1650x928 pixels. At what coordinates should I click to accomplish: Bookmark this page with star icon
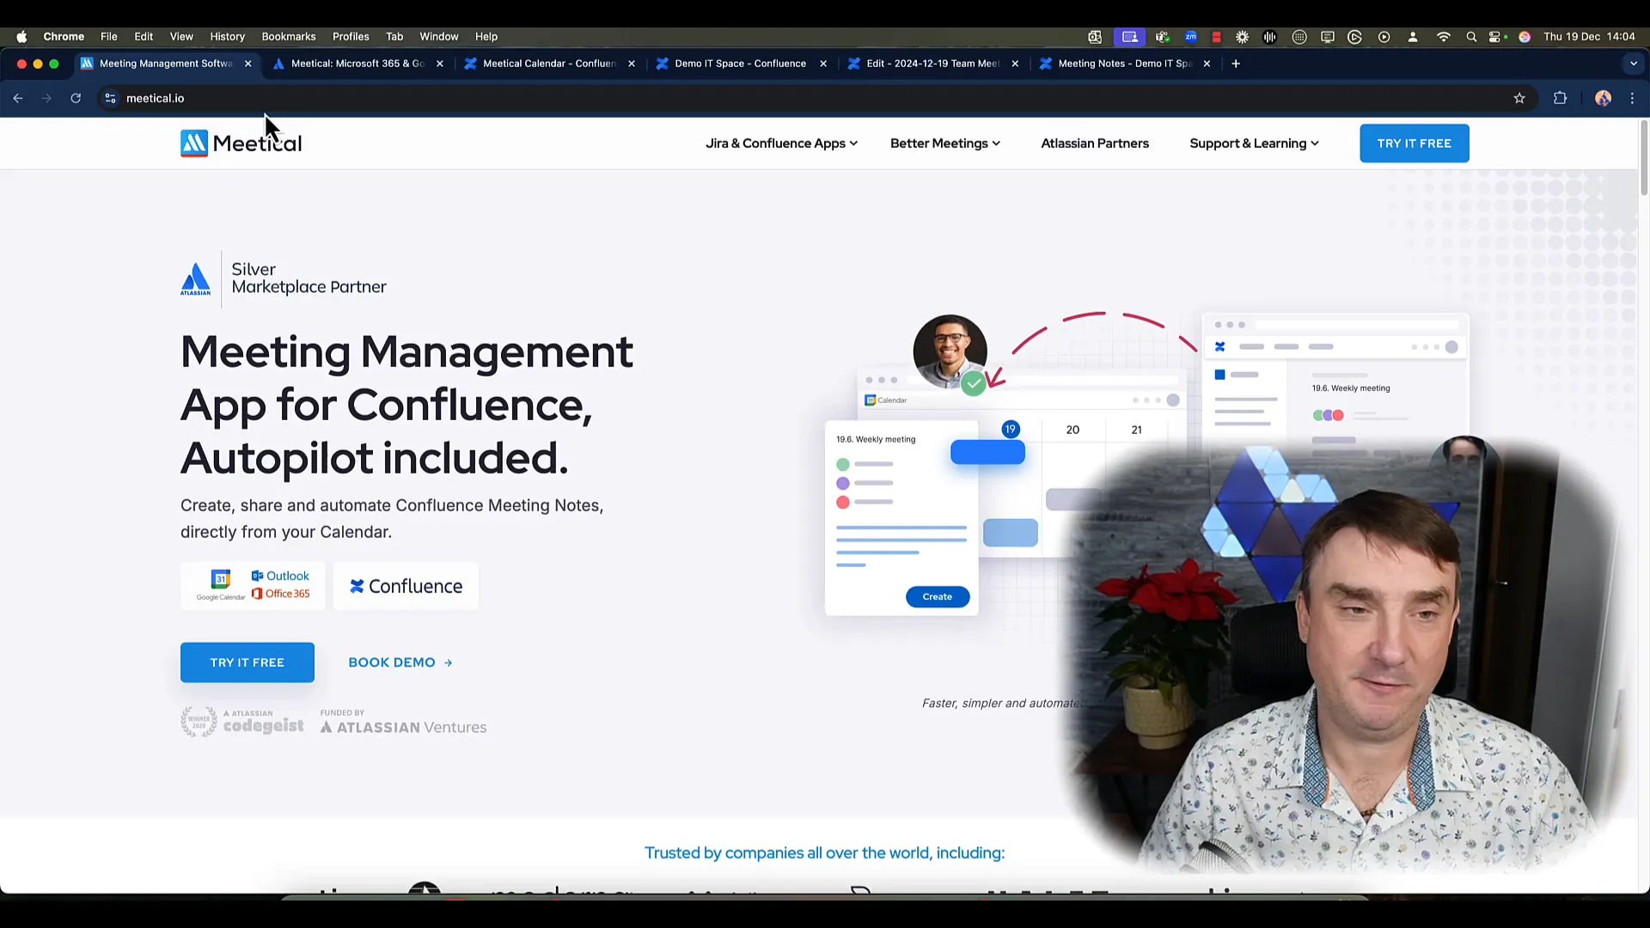(x=1519, y=98)
